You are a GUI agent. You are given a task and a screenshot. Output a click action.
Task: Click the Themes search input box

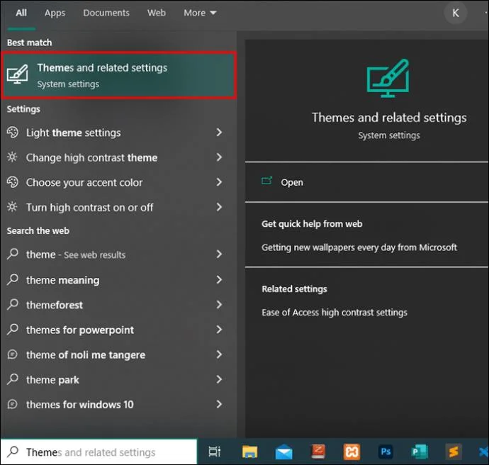point(99,452)
